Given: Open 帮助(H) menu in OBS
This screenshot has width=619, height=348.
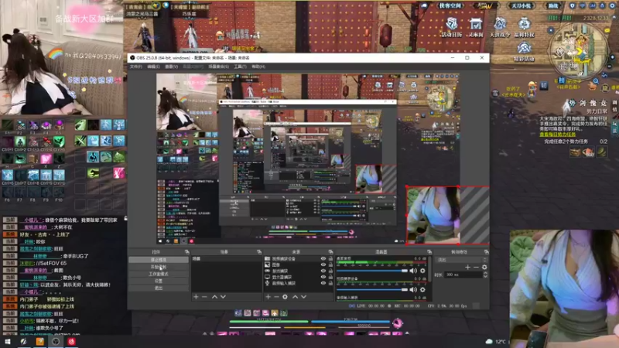Looking at the screenshot, I should pos(258,67).
